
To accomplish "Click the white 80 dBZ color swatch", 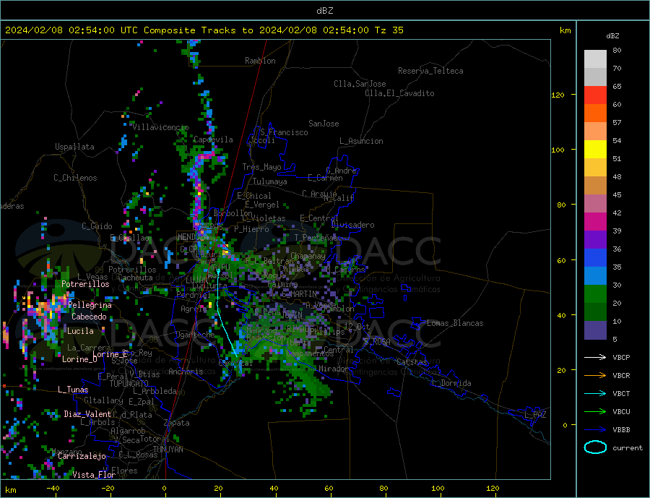I will [x=595, y=59].
